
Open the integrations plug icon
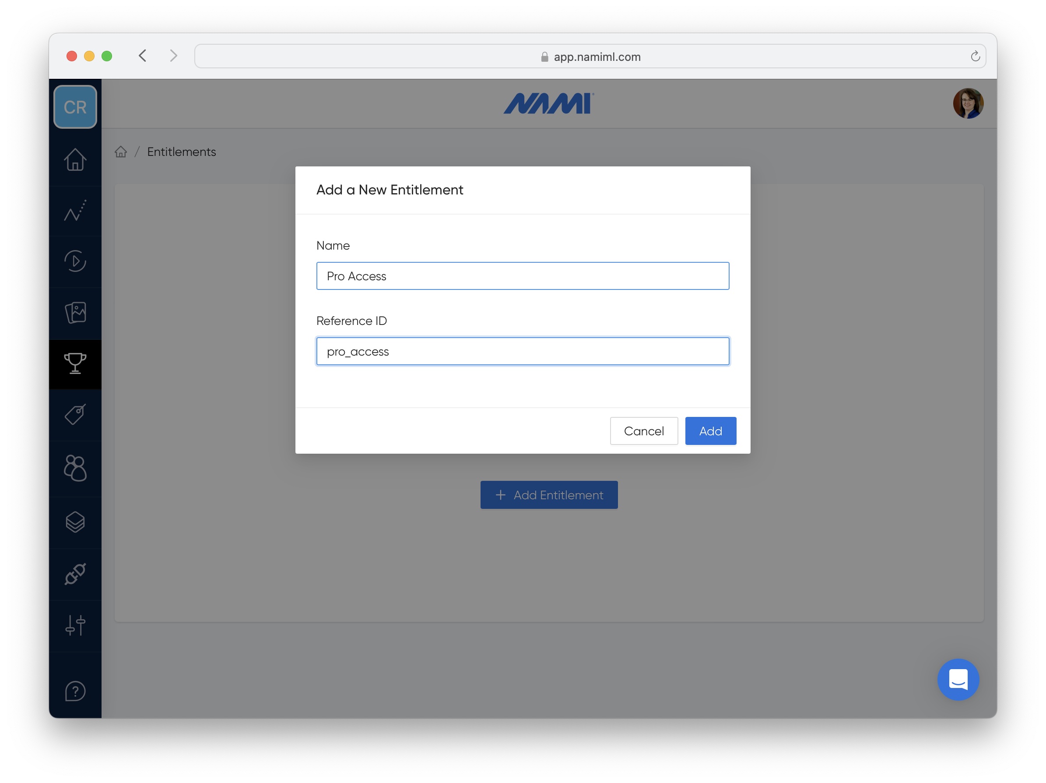coord(75,574)
